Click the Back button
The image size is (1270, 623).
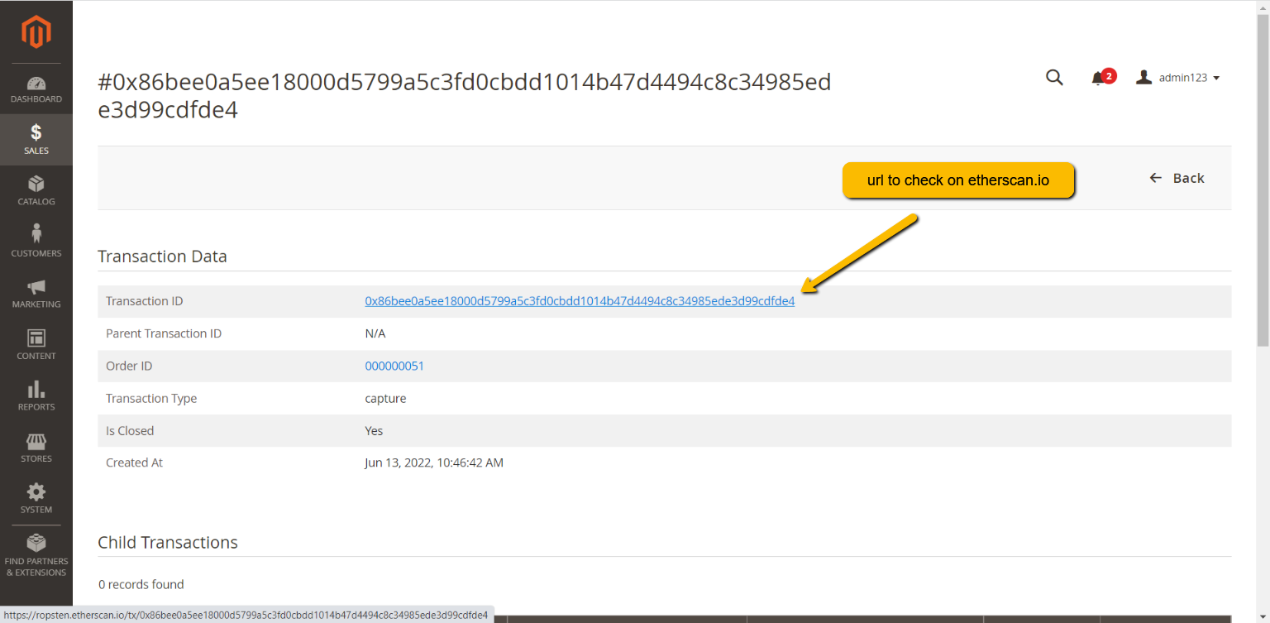[x=1177, y=178]
